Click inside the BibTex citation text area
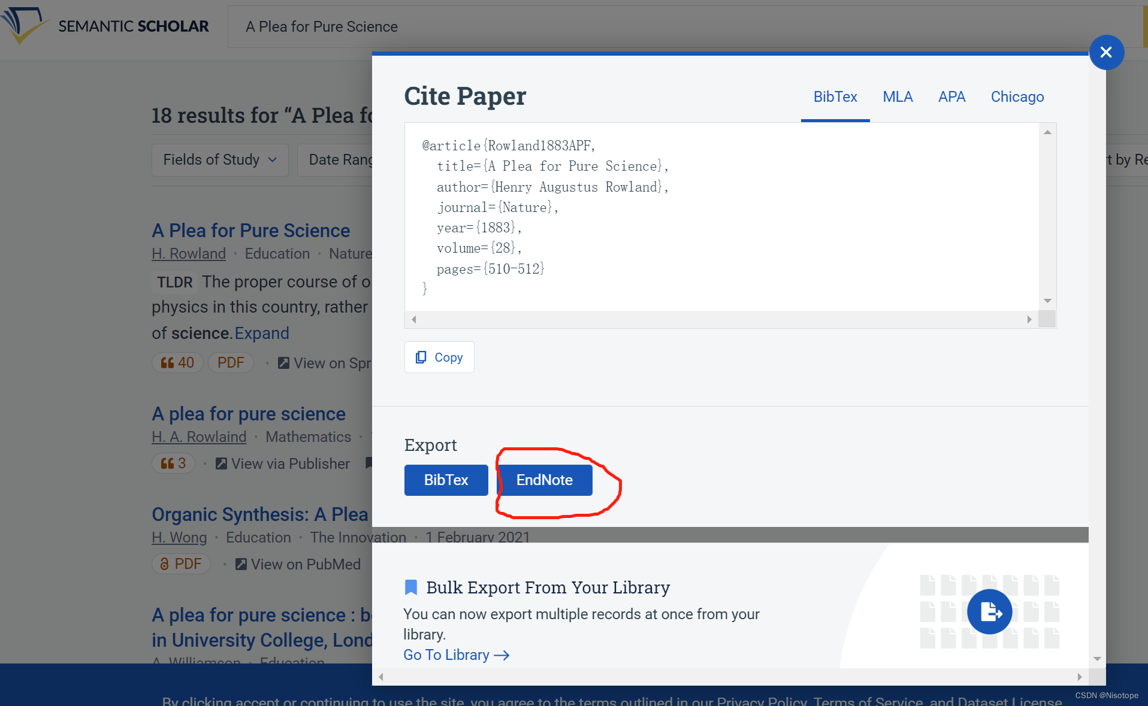 [x=722, y=217]
